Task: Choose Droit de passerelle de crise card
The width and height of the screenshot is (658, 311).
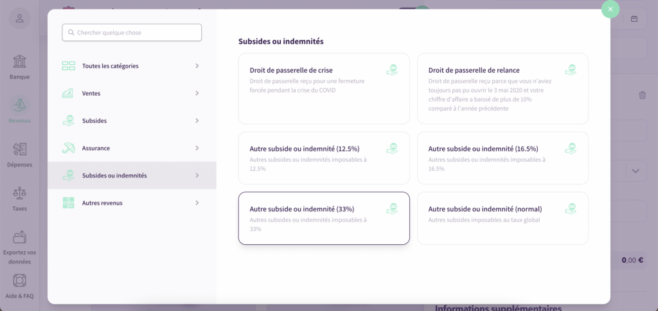Action: coord(324,89)
